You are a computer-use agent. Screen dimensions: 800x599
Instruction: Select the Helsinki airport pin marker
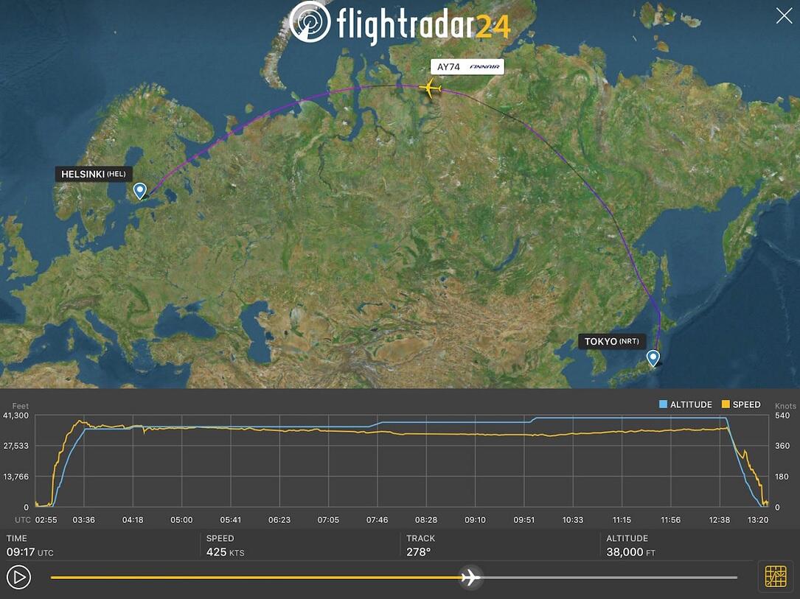coord(139,192)
